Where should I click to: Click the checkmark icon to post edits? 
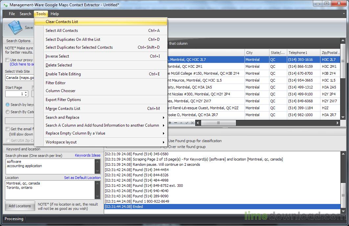click(187, 123)
